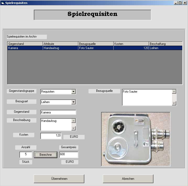Click the Beschaffung column header

coord(165,44)
